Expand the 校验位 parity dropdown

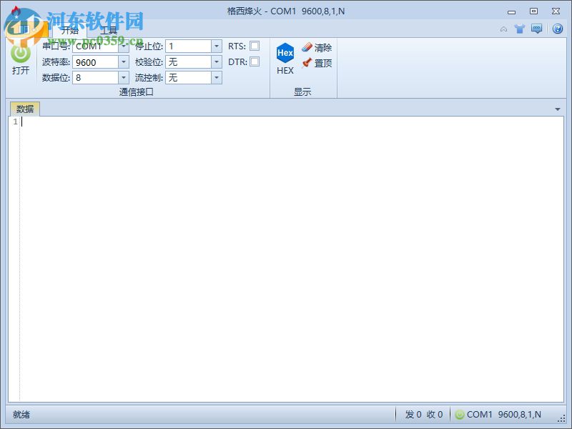[216, 61]
